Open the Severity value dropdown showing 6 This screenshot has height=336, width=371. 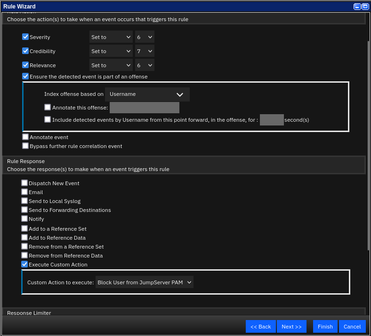(145, 37)
